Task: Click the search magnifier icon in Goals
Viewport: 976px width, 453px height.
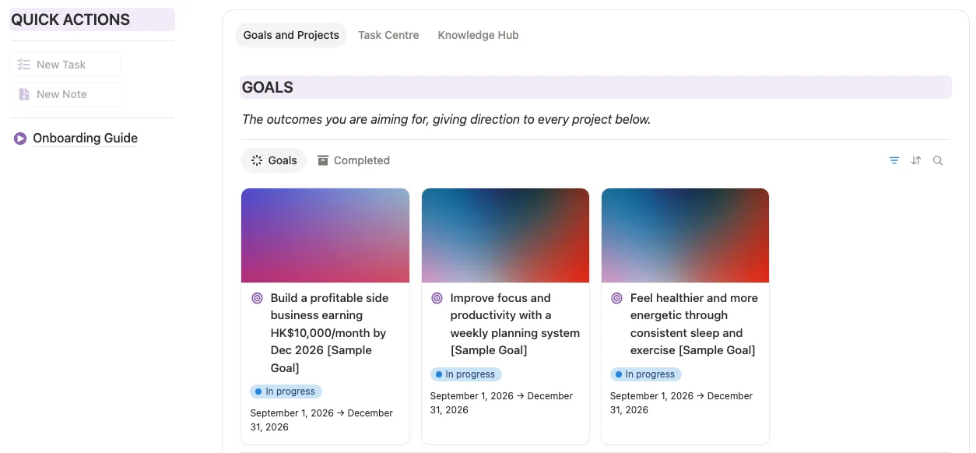Action: [938, 160]
